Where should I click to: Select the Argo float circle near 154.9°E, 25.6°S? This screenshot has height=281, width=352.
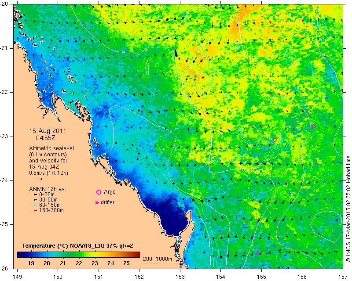tap(258, 253)
